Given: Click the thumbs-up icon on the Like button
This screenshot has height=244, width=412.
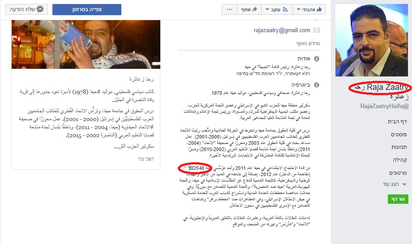Looking at the screenshot, I should [319, 9].
